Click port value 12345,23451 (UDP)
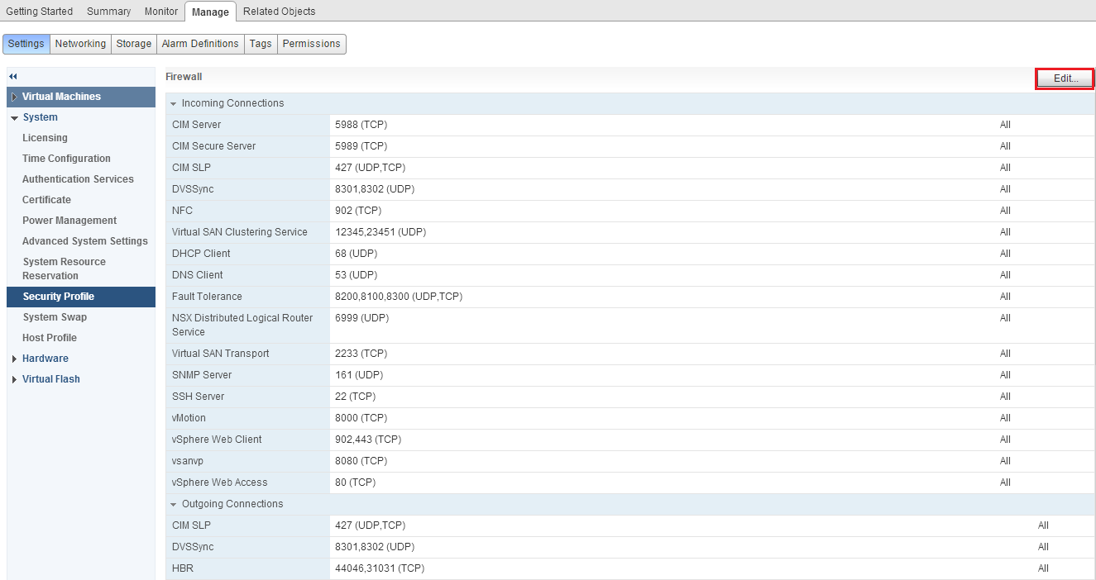Image resolution: width=1096 pixels, height=580 pixels. click(x=380, y=232)
